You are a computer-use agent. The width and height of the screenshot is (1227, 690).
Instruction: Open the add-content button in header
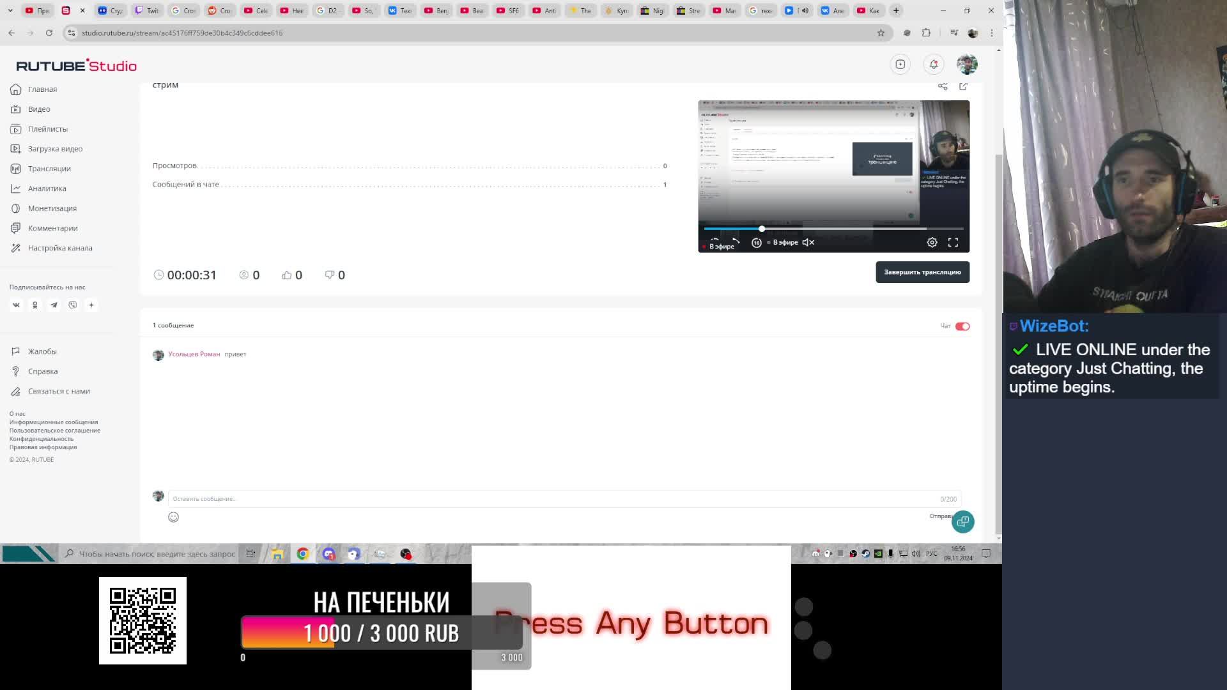[900, 64]
